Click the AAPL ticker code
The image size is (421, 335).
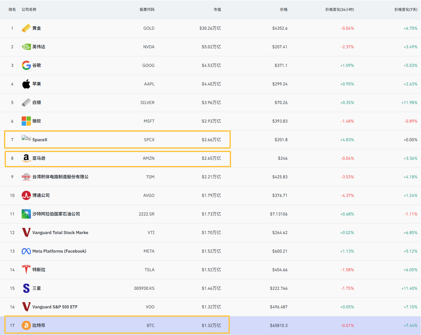[149, 84]
